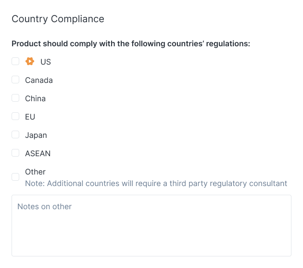The width and height of the screenshot is (303, 268).
Task: Click the China label text
Action: point(36,98)
